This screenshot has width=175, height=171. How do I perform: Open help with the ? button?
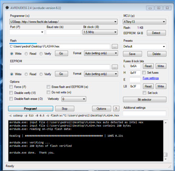point(116,109)
